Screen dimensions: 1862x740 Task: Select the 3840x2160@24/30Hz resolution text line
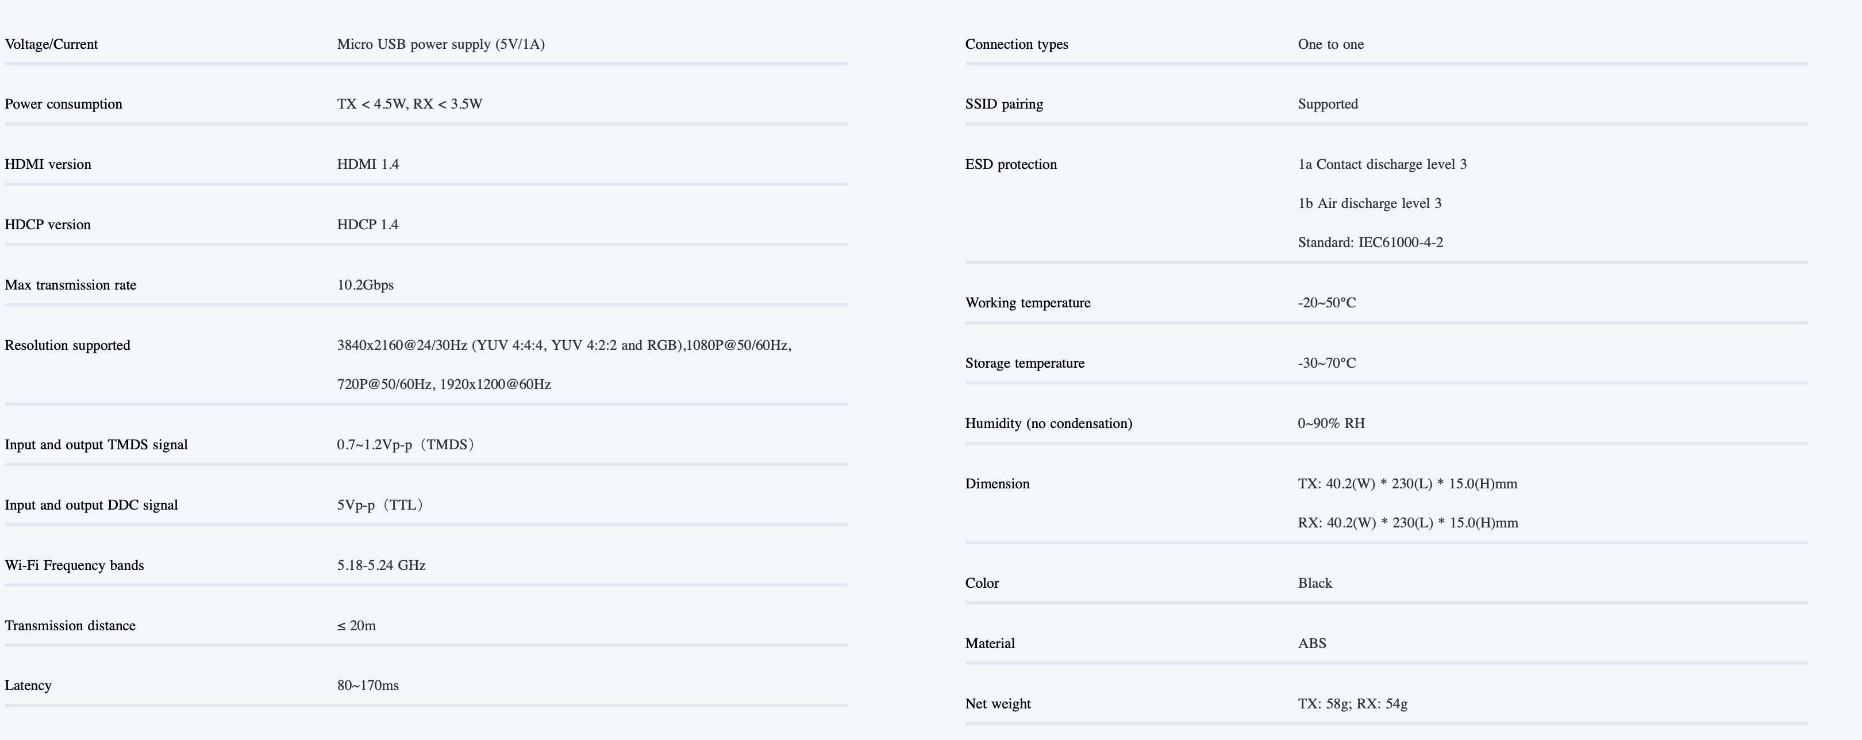tap(564, 345)
